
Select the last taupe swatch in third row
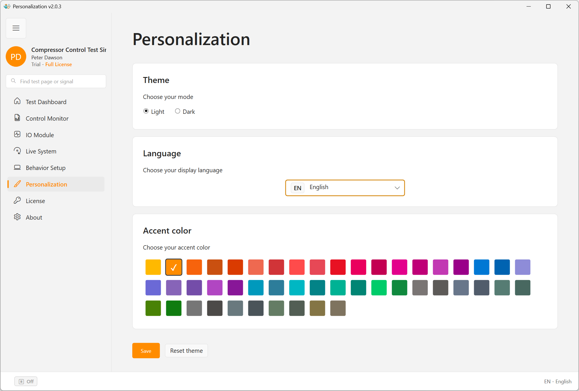[x=338, y=308]
